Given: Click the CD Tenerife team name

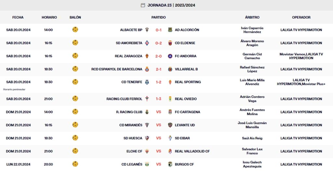Looking at the screenshot, I should tap(132, 82).
